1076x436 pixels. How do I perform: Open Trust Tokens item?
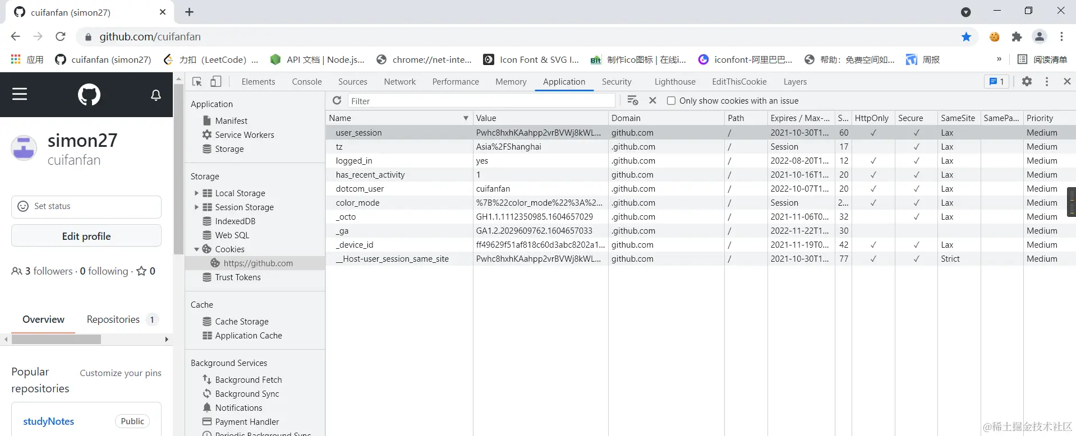point(238,277)
